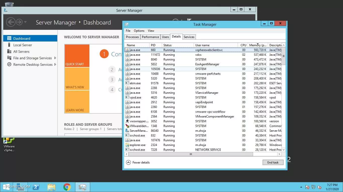Select Dashboard in Server Manager sidebar

coord(30,38)
